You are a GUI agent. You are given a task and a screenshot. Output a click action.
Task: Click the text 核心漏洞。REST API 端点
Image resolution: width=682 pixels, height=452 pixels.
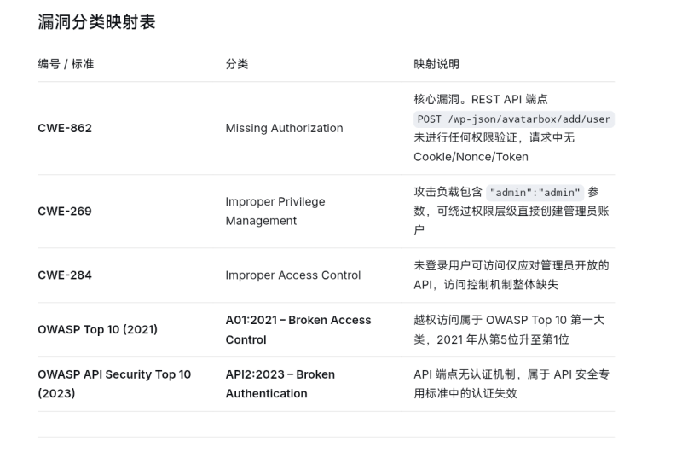tap(481, 100)
